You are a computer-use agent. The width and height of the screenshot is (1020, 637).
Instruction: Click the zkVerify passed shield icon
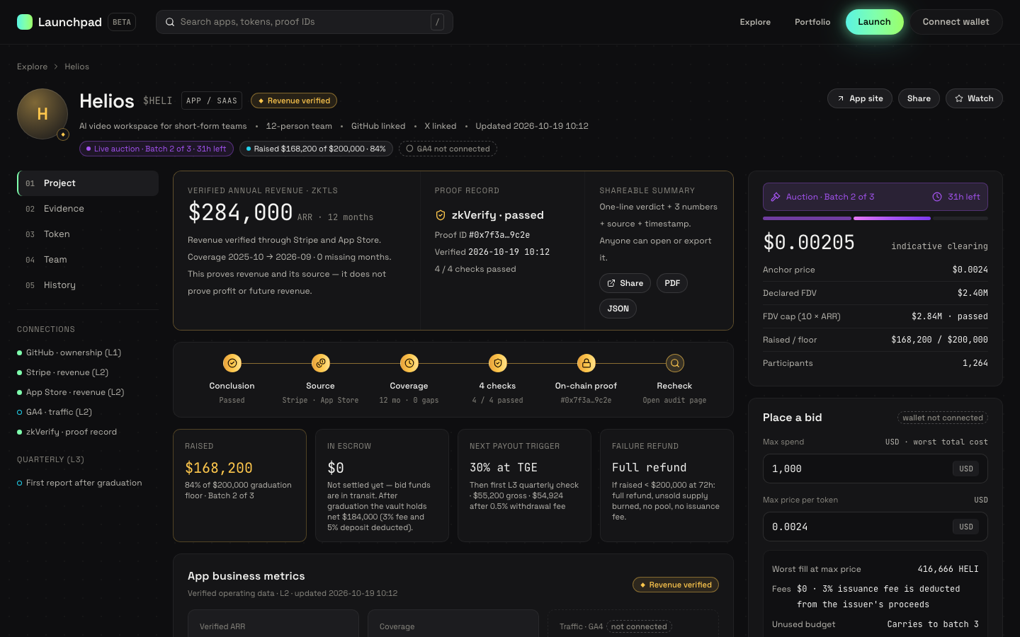click(441, 215)
